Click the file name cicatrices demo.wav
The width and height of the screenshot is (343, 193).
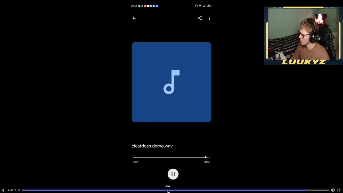152,146
